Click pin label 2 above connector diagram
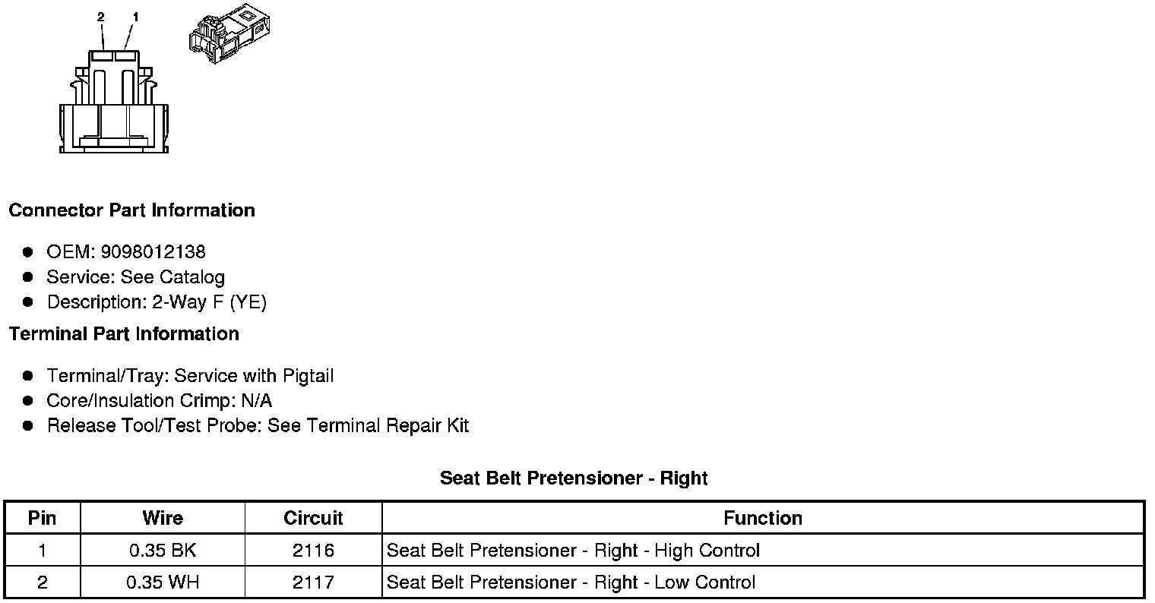 (101, 16)
